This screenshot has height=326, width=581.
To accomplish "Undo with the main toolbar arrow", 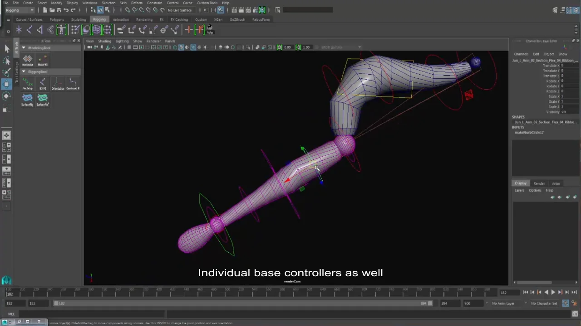I will [x=66, y=10].
